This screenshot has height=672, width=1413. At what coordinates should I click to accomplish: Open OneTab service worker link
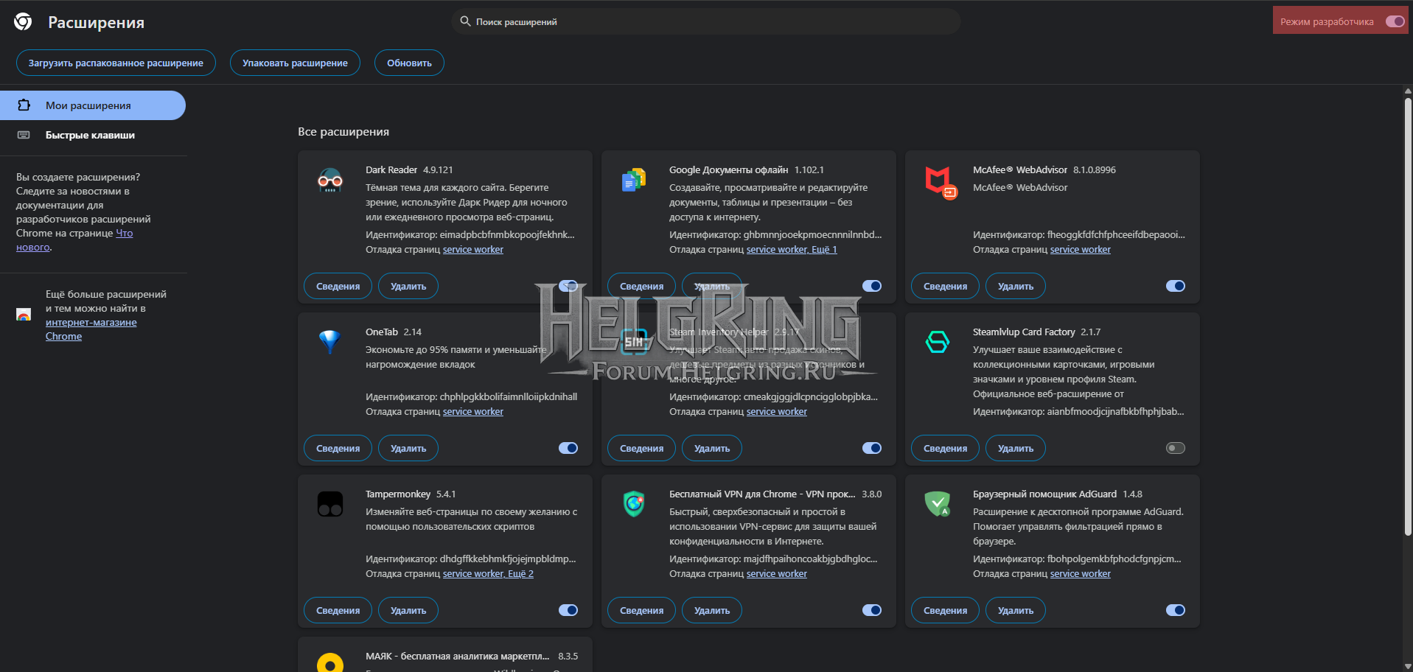tap(473, 412)
